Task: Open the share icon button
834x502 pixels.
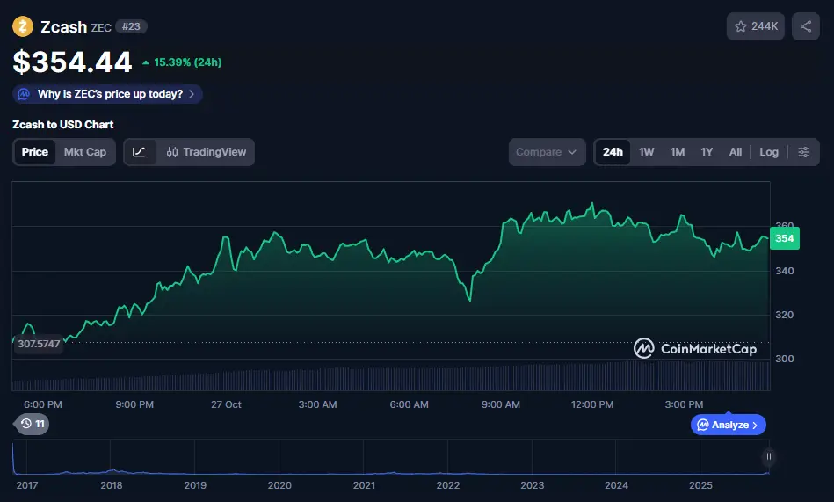Action: pos(805,26)
